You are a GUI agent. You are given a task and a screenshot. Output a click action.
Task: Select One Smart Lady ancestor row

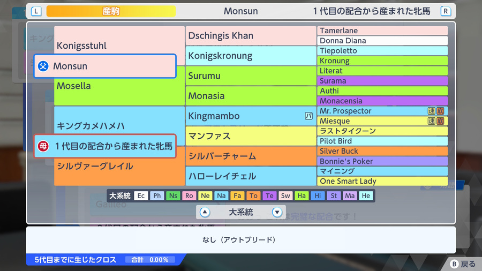pyautogui.click(x=382, y=181)
